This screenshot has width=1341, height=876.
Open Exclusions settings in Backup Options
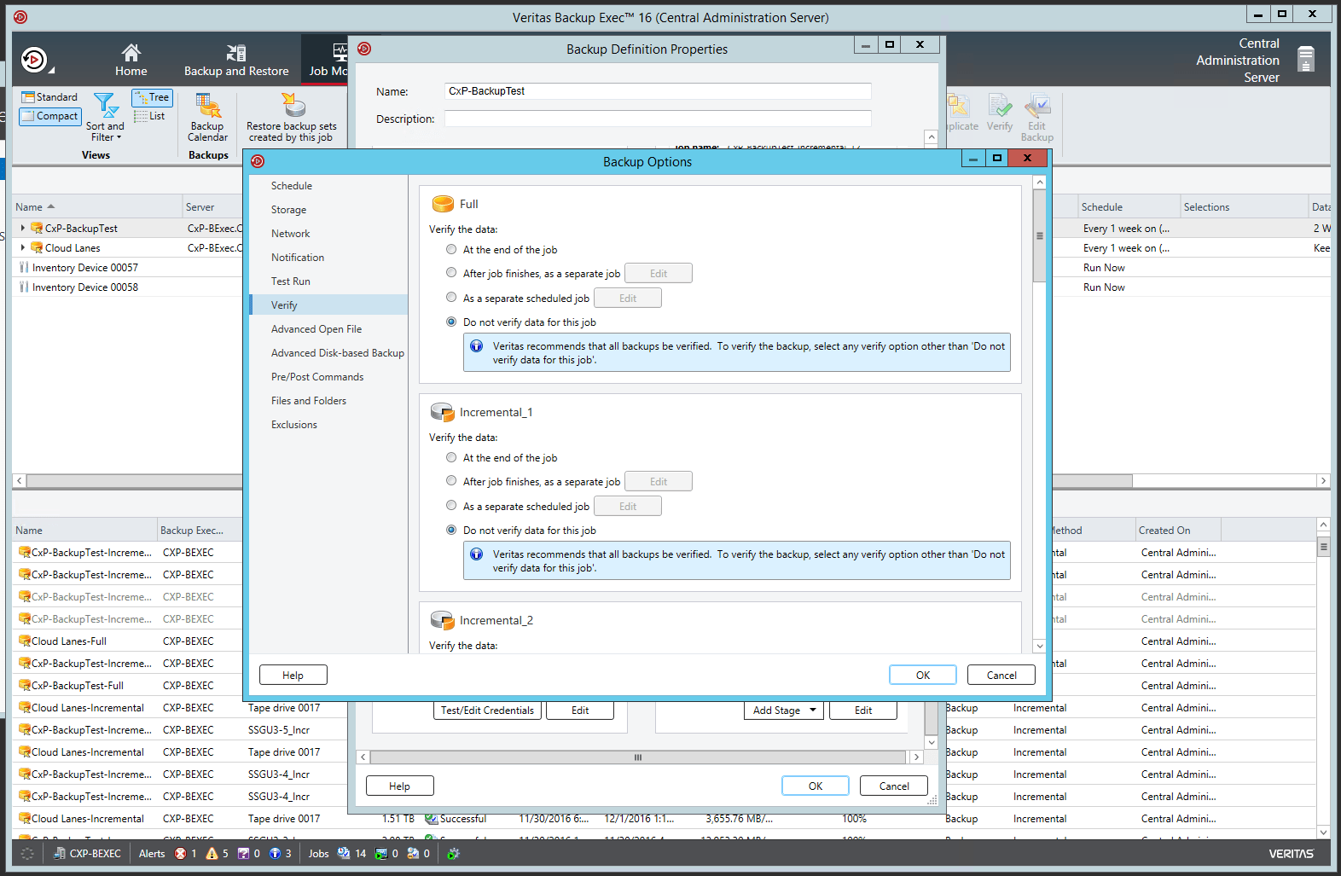[x=328, y=425]
